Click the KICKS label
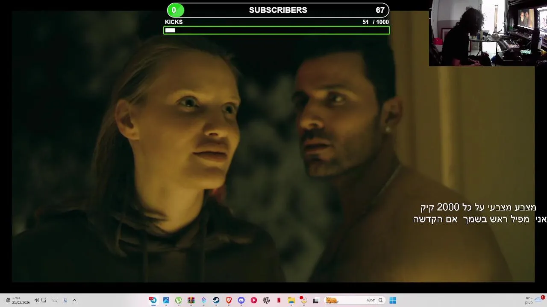 (174, 22)
